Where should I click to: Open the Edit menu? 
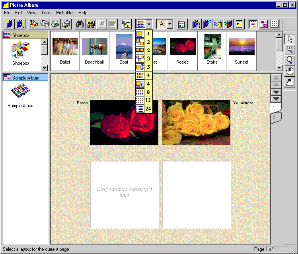19,13
